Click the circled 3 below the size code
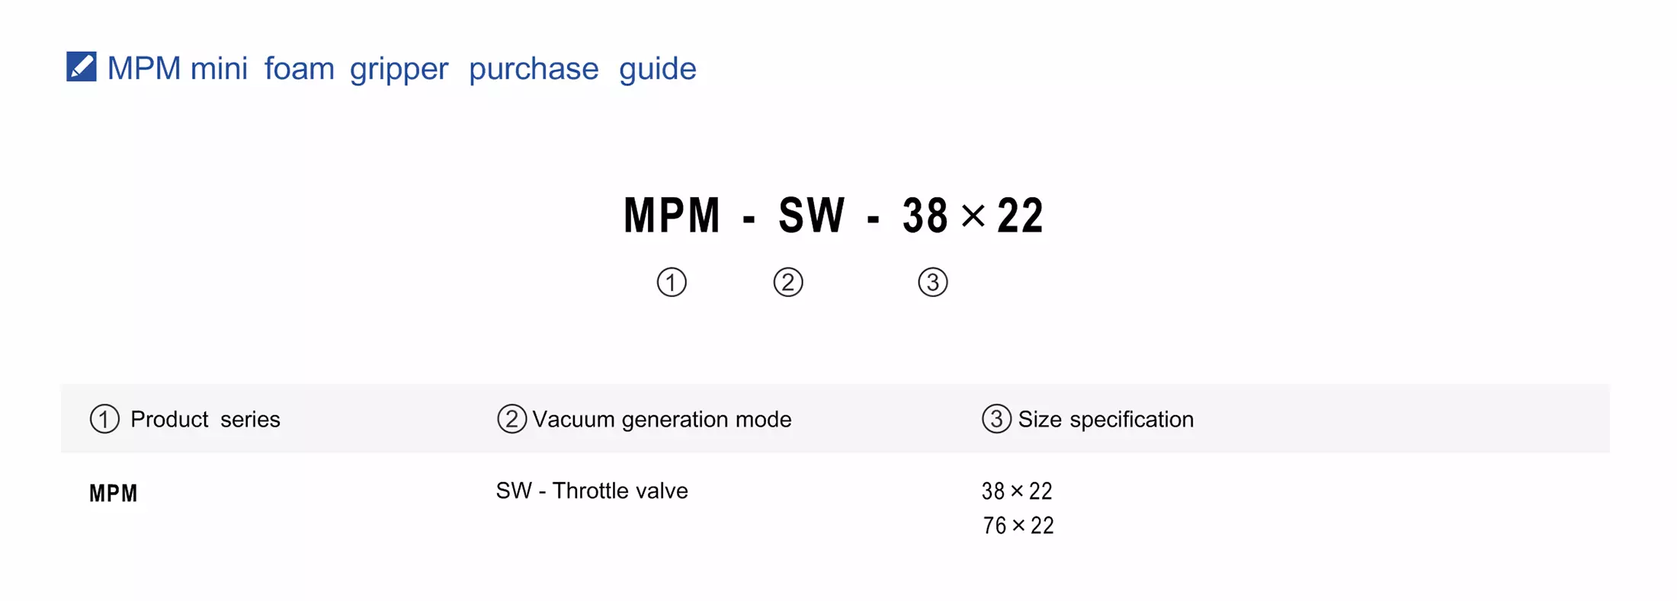 point(933,283)
